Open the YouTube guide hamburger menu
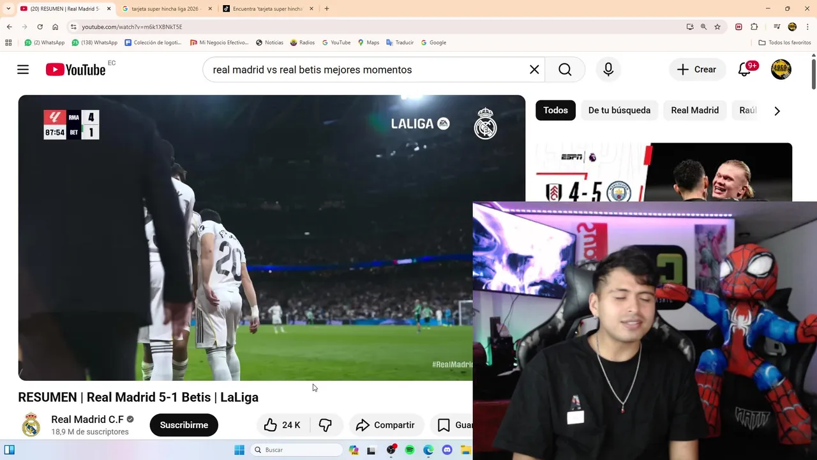Screen dimensions: 817x460 [23, 70]
